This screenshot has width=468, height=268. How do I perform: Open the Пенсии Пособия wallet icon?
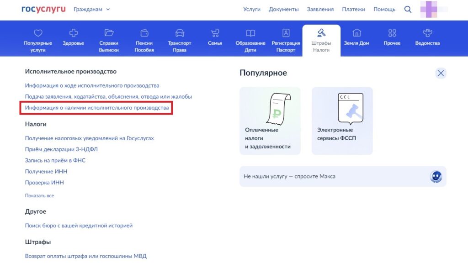pyautogui.click(x=144, y=33)
